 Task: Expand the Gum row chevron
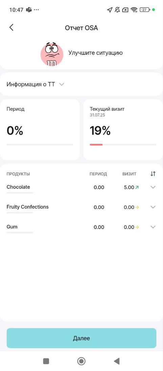[x=153, y=227]
